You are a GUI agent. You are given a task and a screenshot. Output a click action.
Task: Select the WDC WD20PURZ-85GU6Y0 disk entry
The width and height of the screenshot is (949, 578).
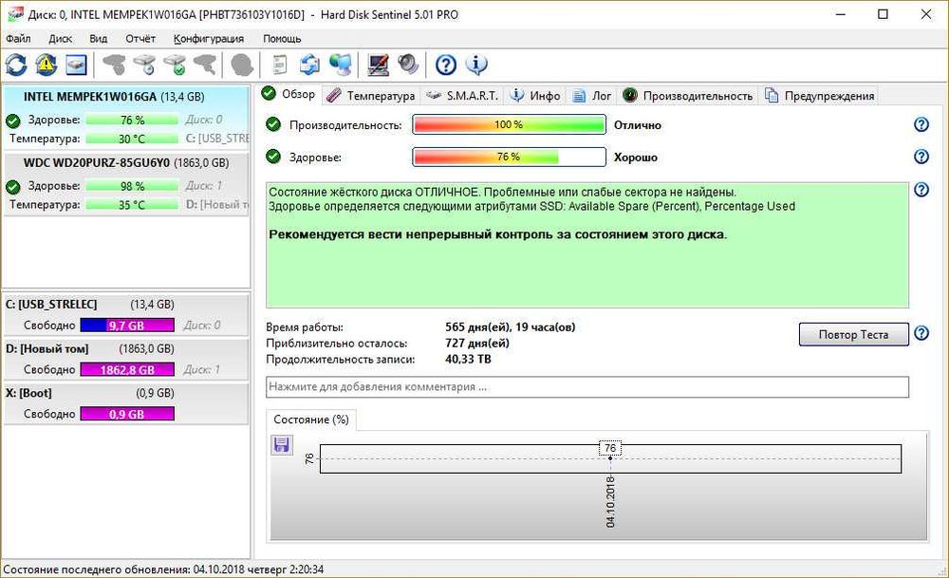point(126,183)
